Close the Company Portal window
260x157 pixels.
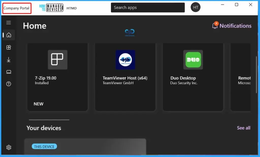[x=251, y=5]
